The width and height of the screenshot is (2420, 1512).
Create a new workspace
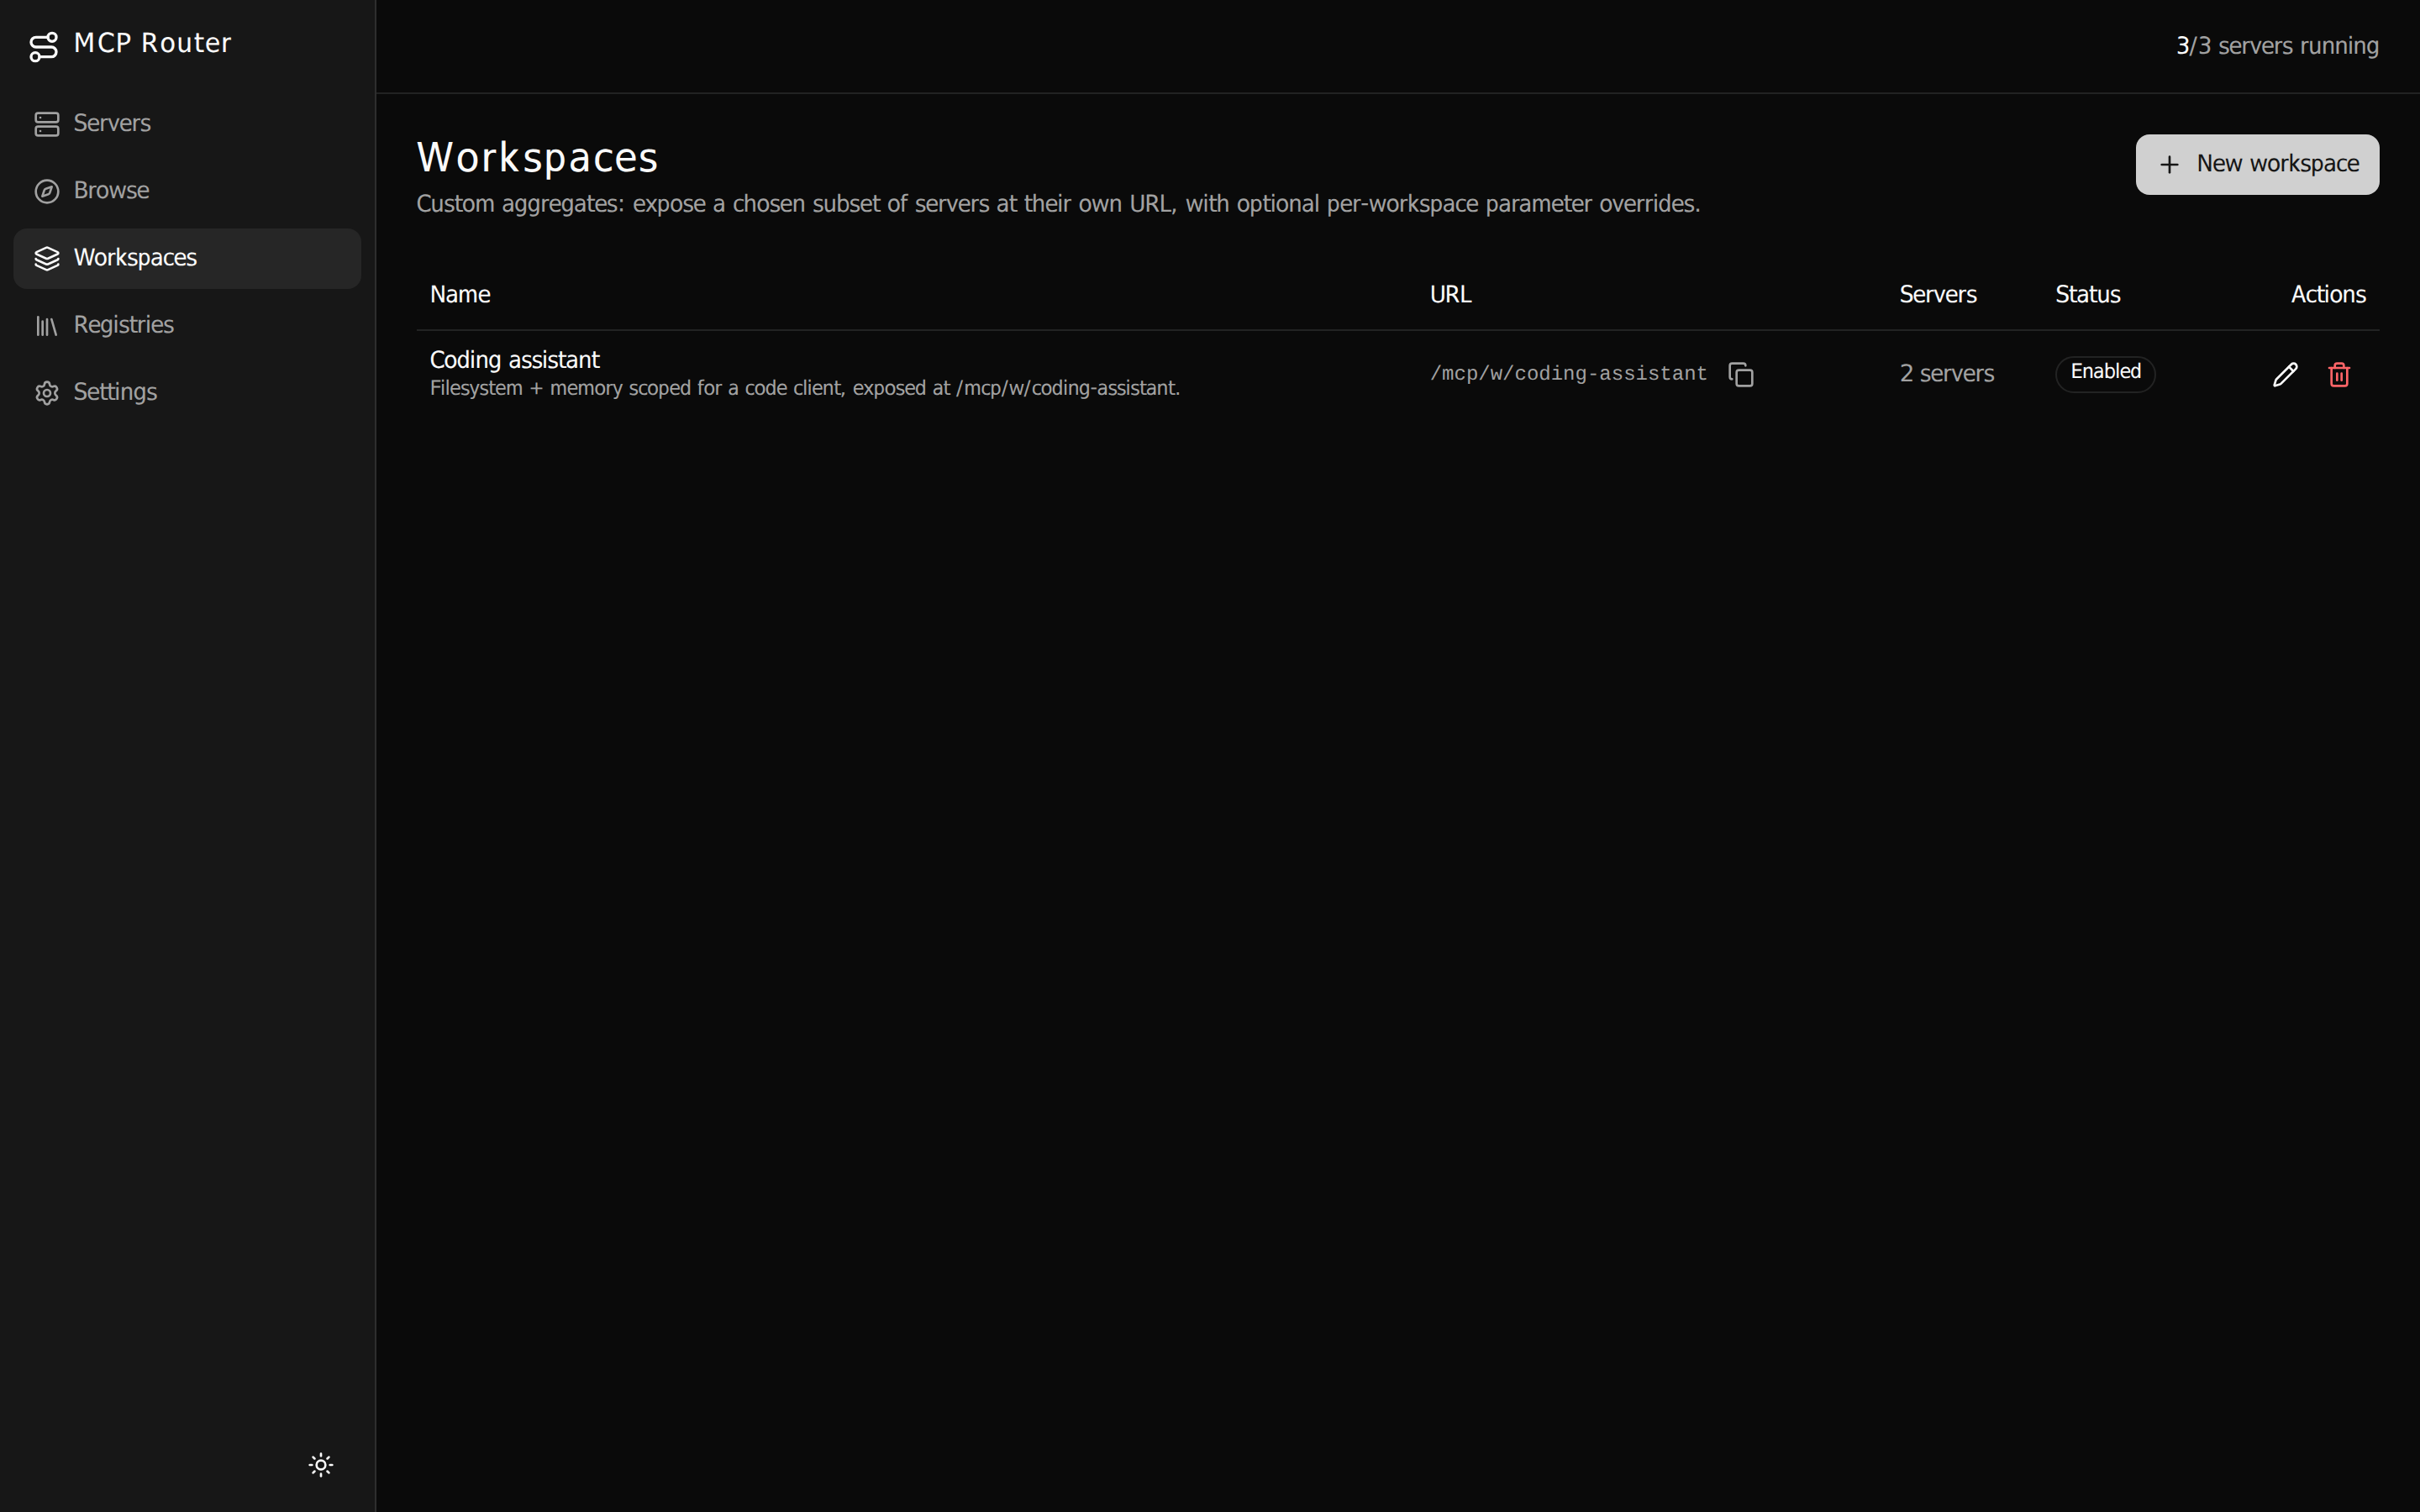(x=2257, y=164)
